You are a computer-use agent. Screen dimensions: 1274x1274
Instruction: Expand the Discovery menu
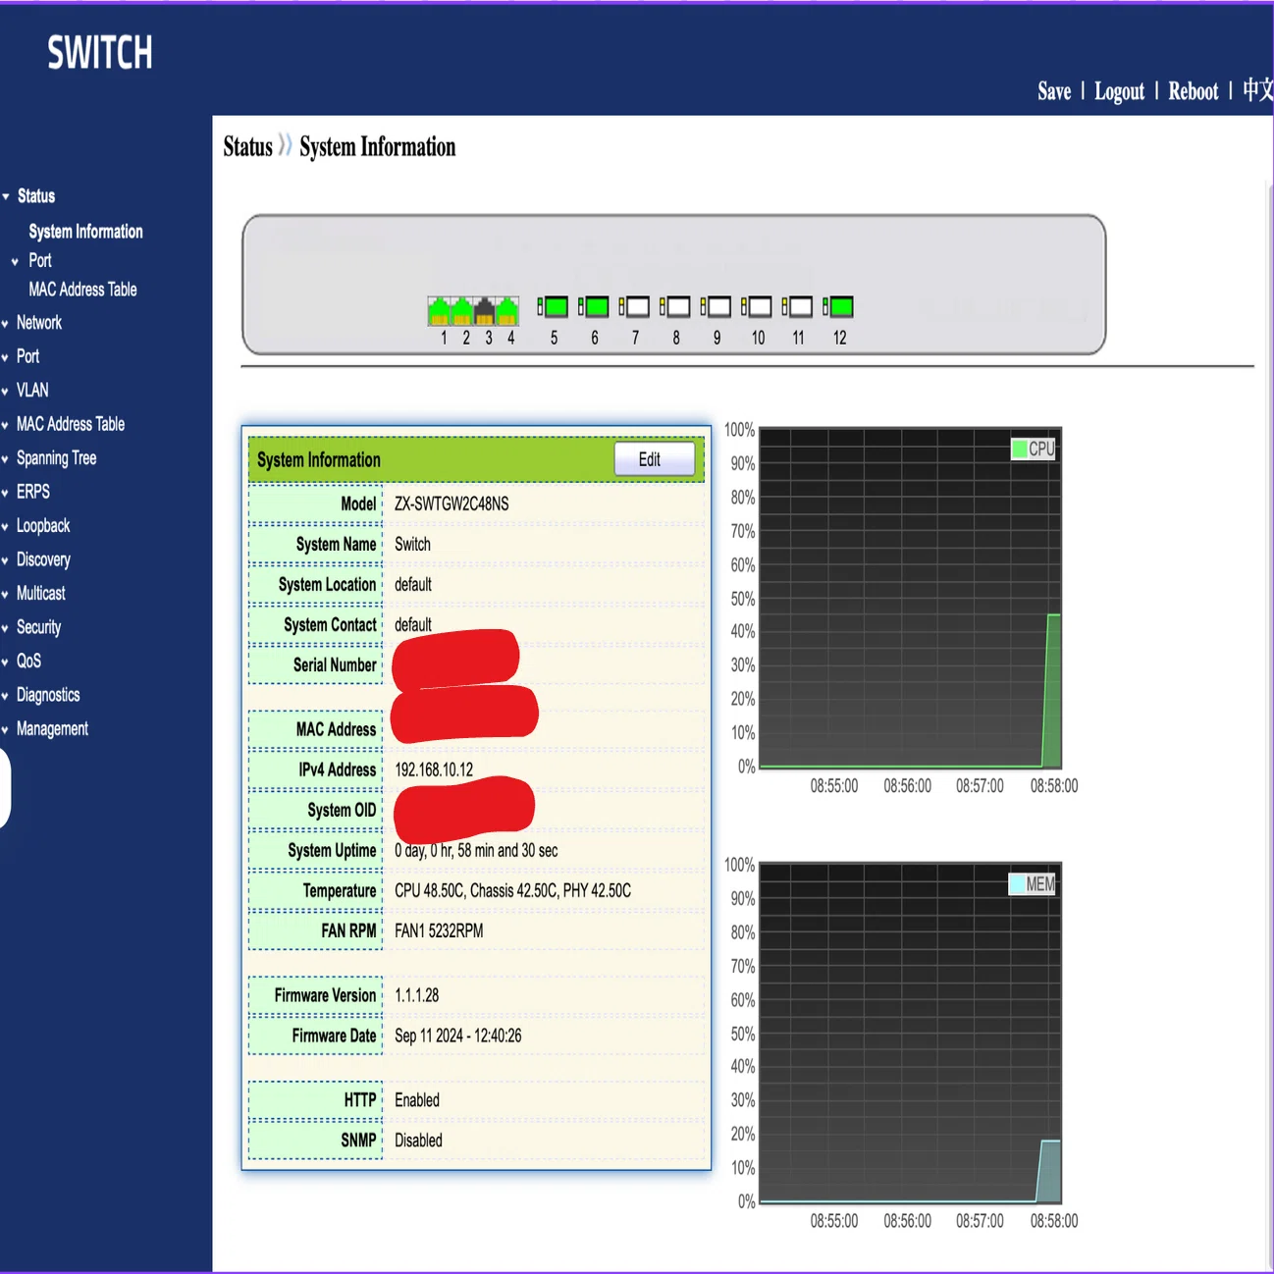pyautogui.click(x=43, y=559)
